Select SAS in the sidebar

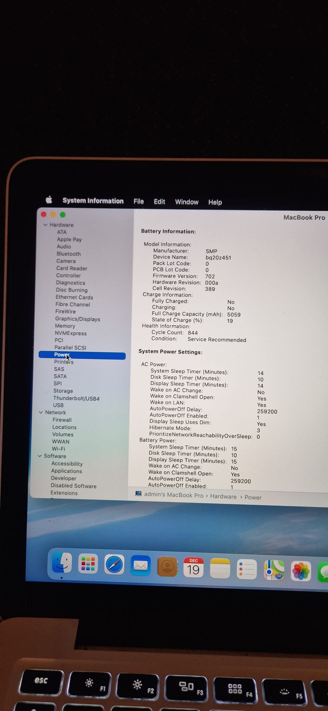59,369
